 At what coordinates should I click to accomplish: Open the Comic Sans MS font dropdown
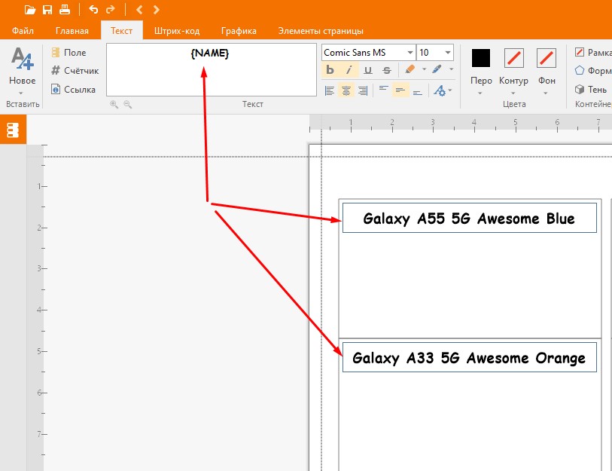click(x=410, y=53)
